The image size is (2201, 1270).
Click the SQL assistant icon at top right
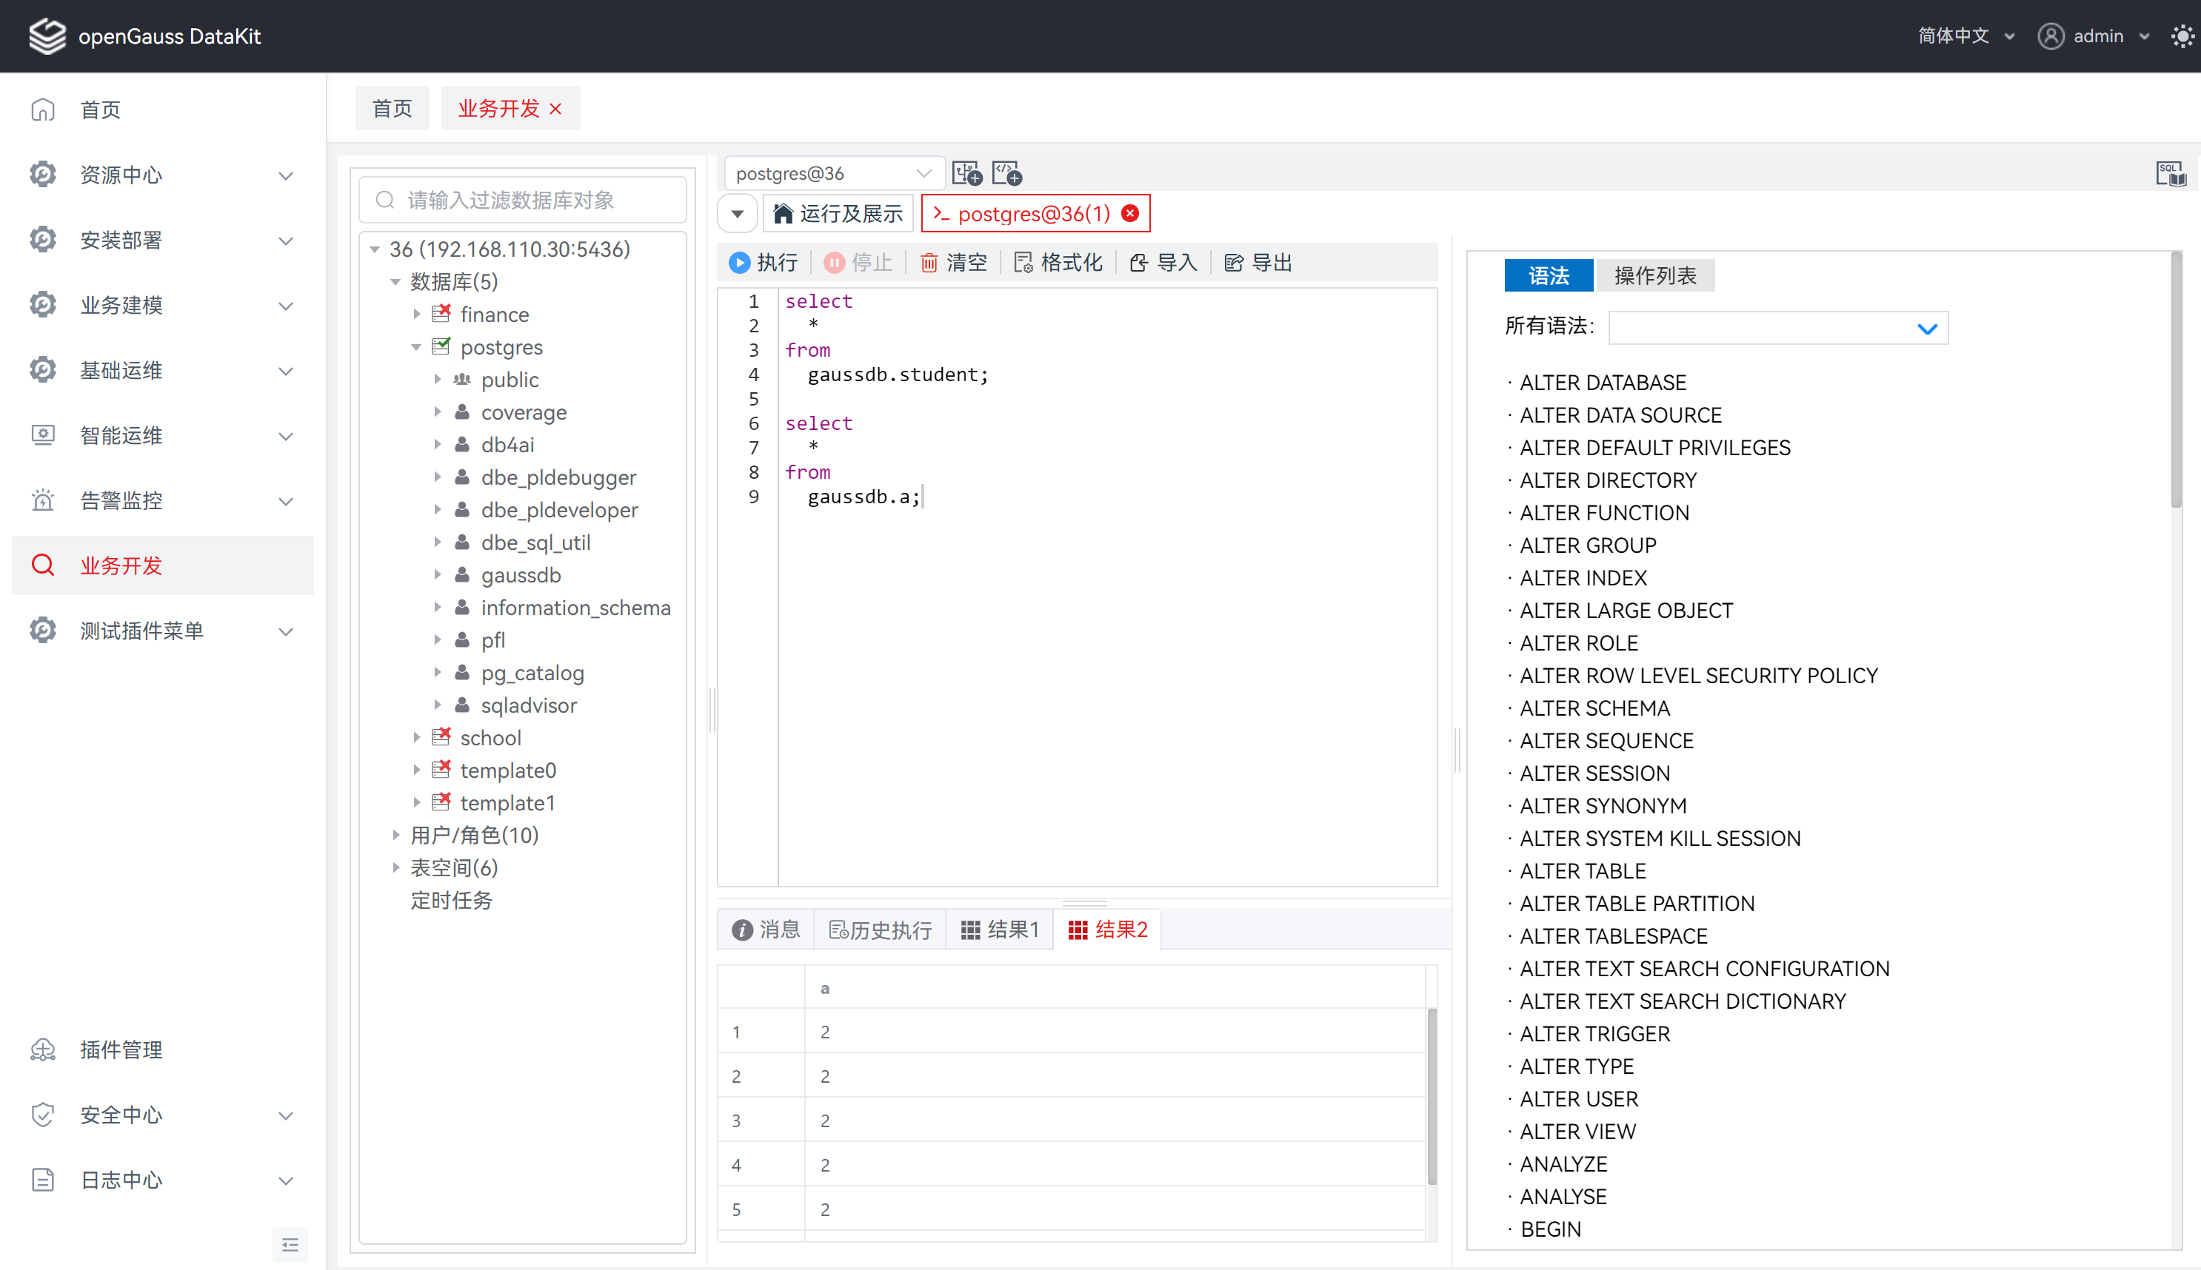coord(2171,174)
